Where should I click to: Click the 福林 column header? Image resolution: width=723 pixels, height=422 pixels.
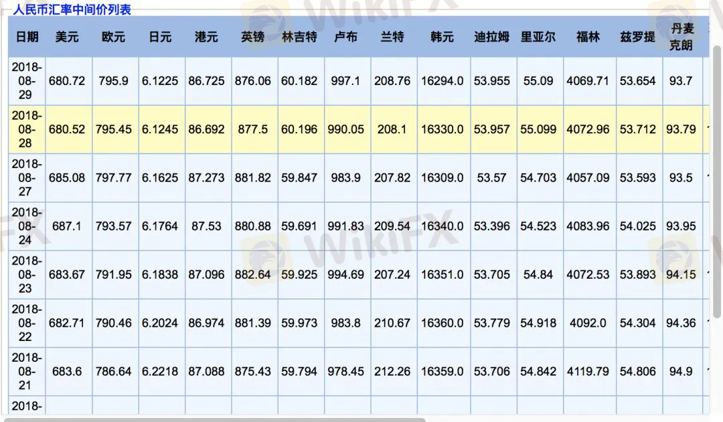click(x=588, y=37)
